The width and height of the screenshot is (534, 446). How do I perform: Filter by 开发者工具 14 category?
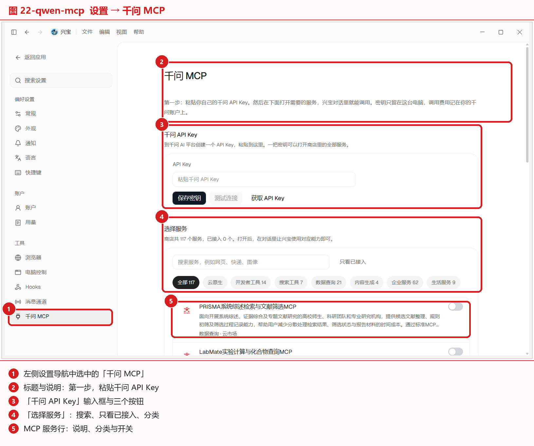point(251,283)
